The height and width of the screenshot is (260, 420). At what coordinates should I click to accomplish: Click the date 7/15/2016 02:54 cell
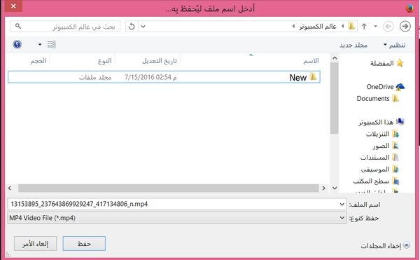(150, 77)
